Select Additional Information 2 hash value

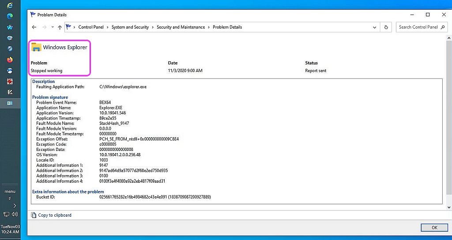[133, 171]
